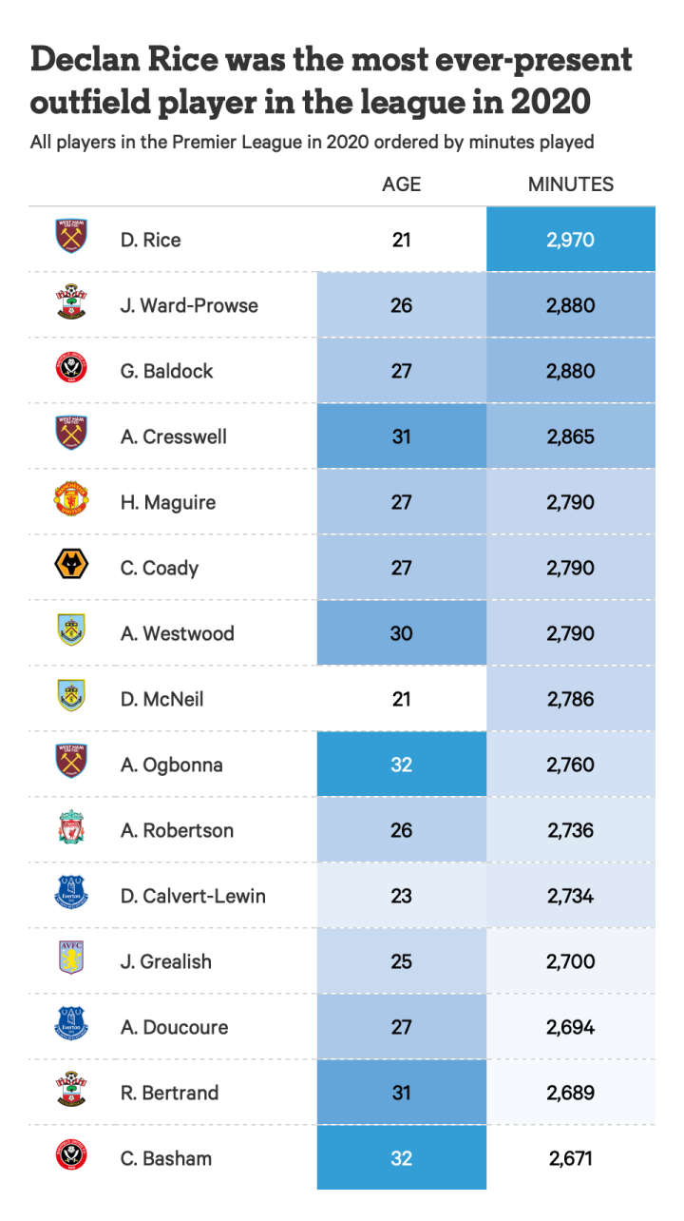
Task: Select the player name R. Bertrand
Action: [x=169, y=1093]
